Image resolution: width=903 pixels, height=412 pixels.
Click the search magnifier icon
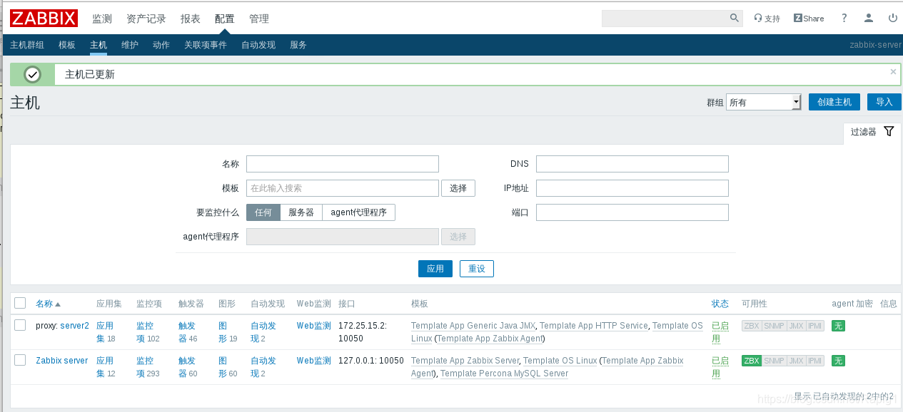(x=735, y=18)
